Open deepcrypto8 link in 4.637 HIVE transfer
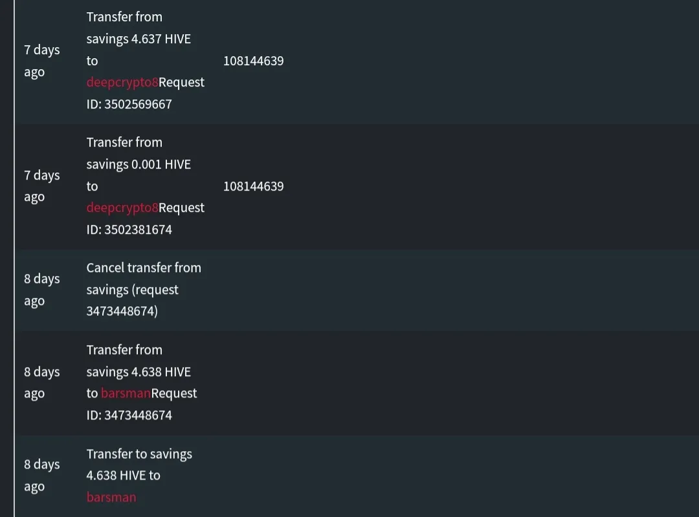Viewport: 699px width, 517px height. [122, 82]
